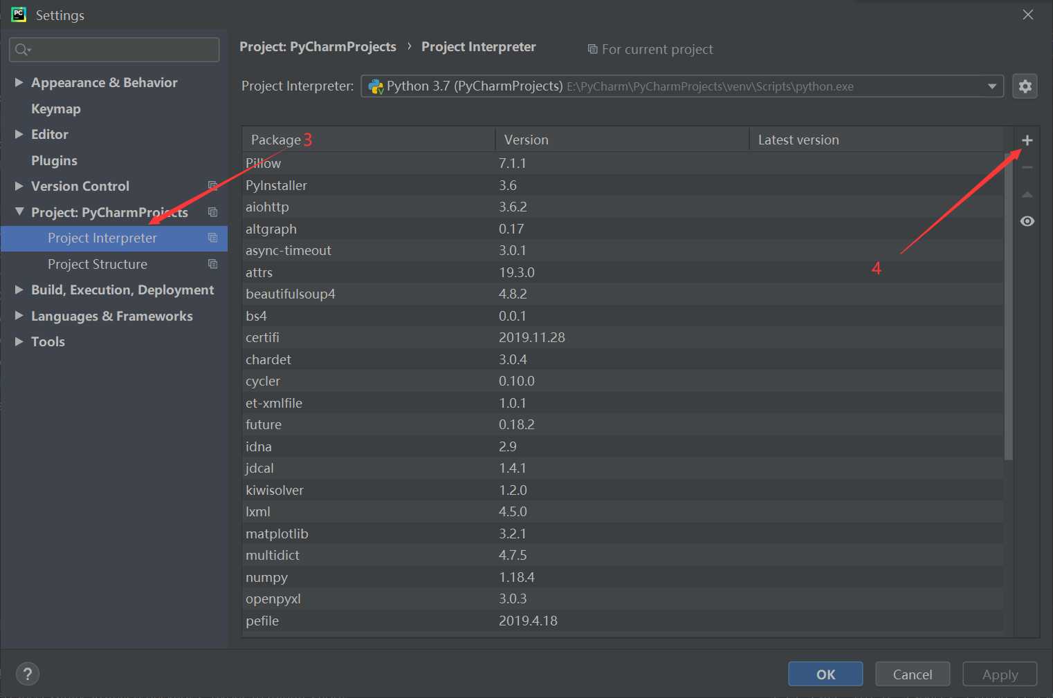Image resolution: width=1053 pixels, height=698 pixels.
Task: Select the jdcal package row
Action: coord(623,468)
